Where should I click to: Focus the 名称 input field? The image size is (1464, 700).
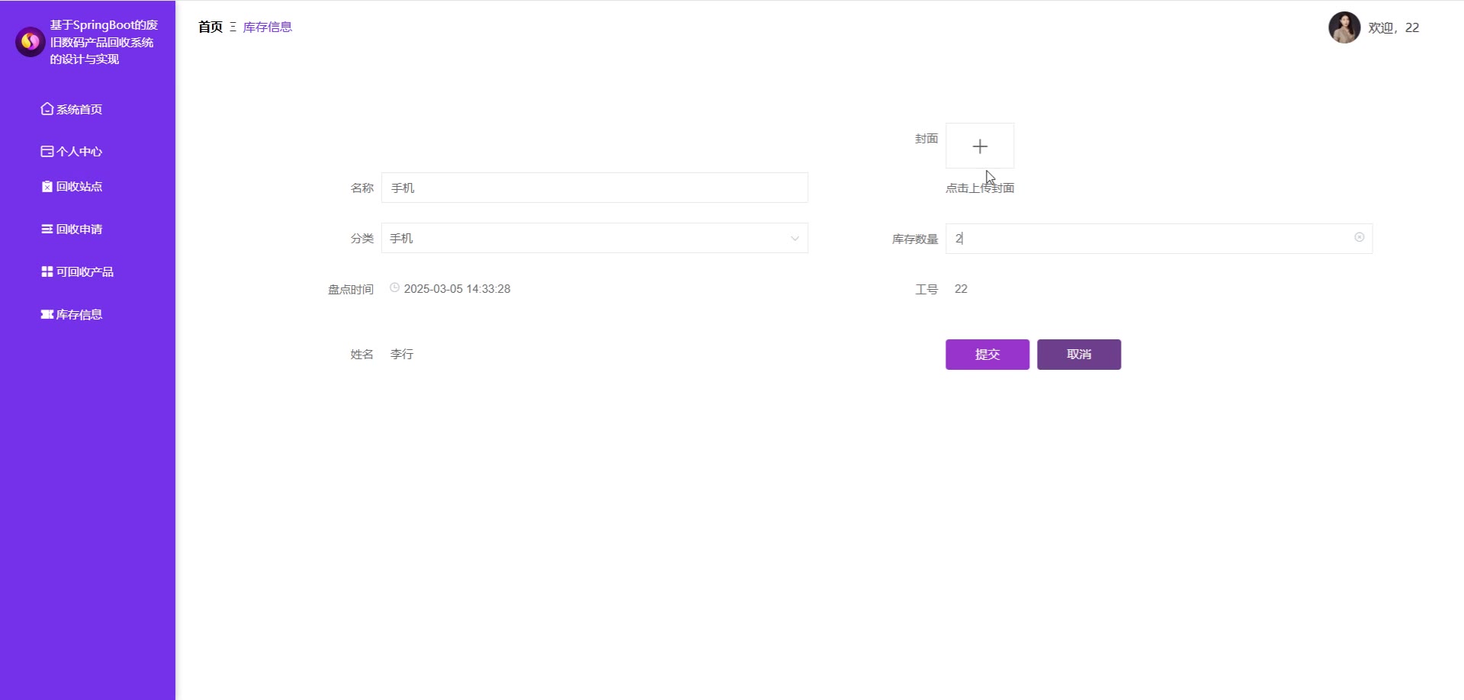tap(595, 188)
